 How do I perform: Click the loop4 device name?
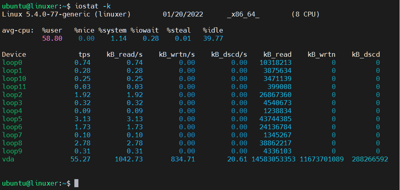[x=12, y=111]
